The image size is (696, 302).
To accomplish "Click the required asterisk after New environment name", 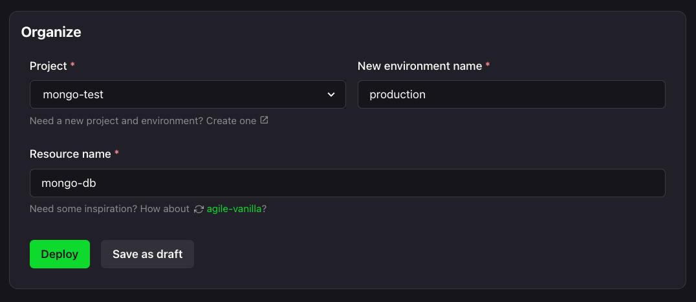I will (488, 65).
